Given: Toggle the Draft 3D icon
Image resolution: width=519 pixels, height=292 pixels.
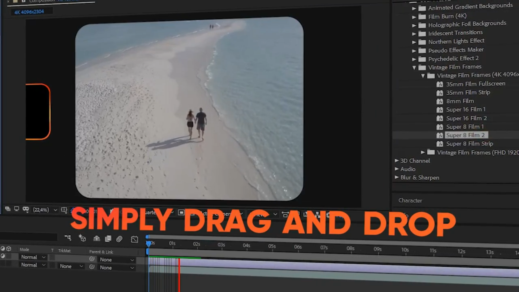Looking at the screenshot, I should click(82, 238).
